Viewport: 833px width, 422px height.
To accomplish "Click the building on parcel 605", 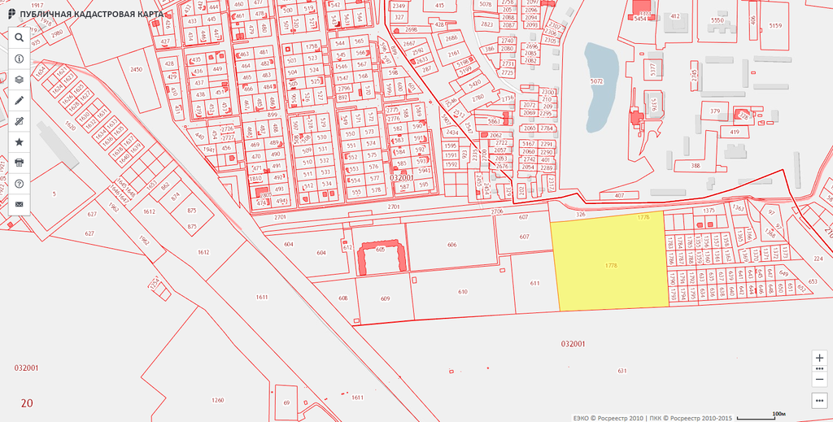I will (380, 259).
